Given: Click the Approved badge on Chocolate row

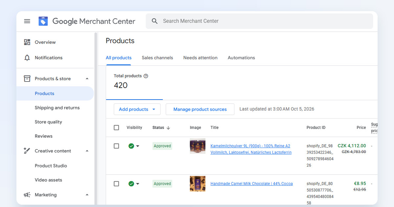Looking at the screenshot, I should click(x=162, y=184).
